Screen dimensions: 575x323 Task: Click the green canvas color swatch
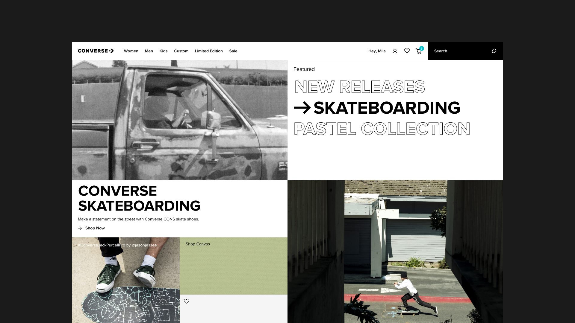[x=234, y=266]
